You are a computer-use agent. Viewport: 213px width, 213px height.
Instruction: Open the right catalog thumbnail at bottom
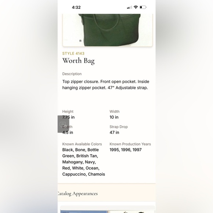(x=131, y=212)
